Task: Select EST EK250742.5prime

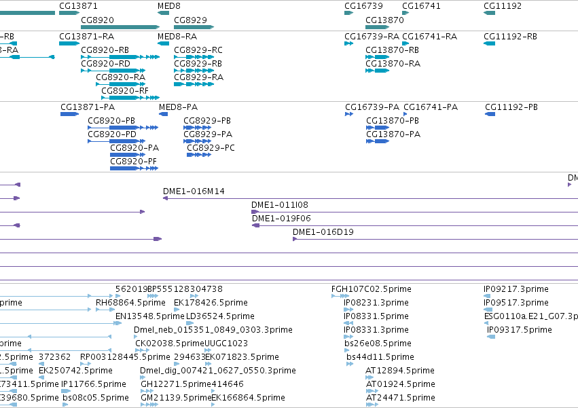Action: (x=75, y=371)
